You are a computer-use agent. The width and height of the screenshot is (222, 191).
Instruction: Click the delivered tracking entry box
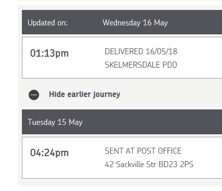tap(122, 58)
